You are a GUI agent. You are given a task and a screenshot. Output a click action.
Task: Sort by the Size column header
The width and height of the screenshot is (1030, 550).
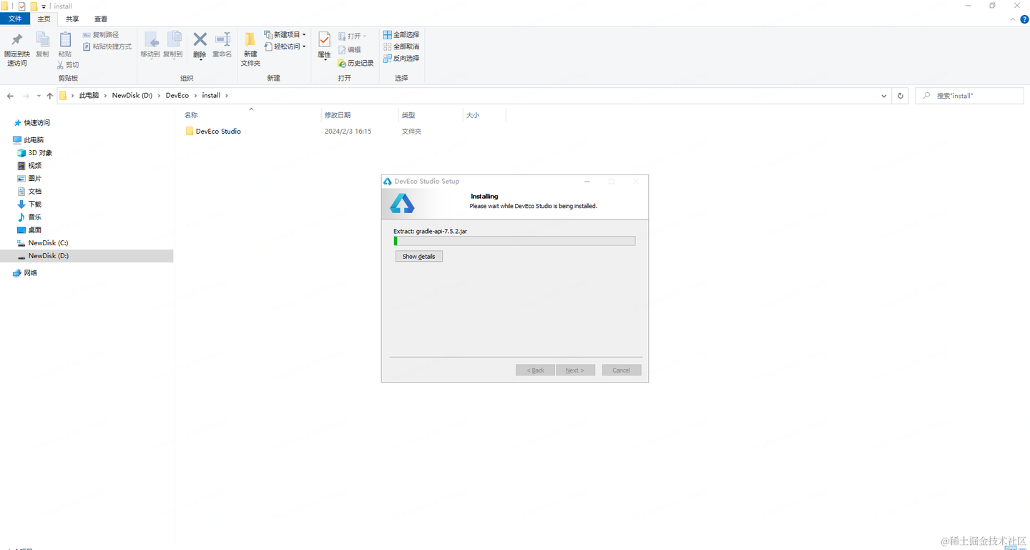[x=484, y=115]
